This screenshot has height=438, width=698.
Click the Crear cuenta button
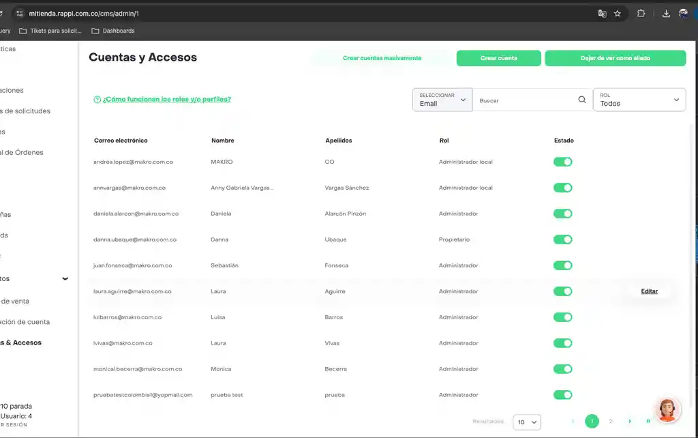[x=498, y=59]
